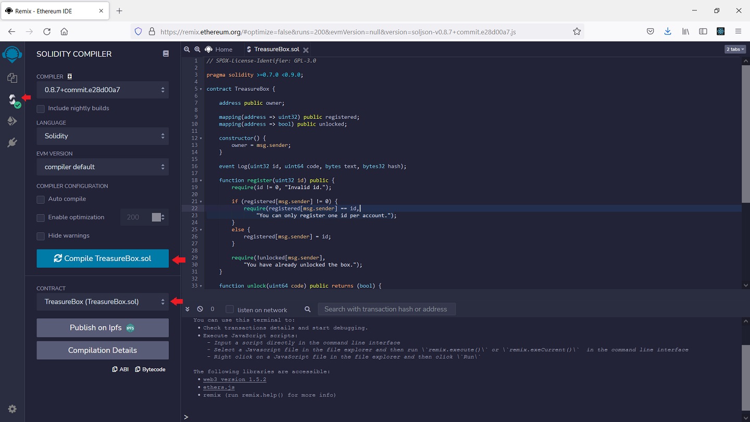Copy the Bytecode to clipboard
The image size is (750, 422).
[x=150, y=369]
